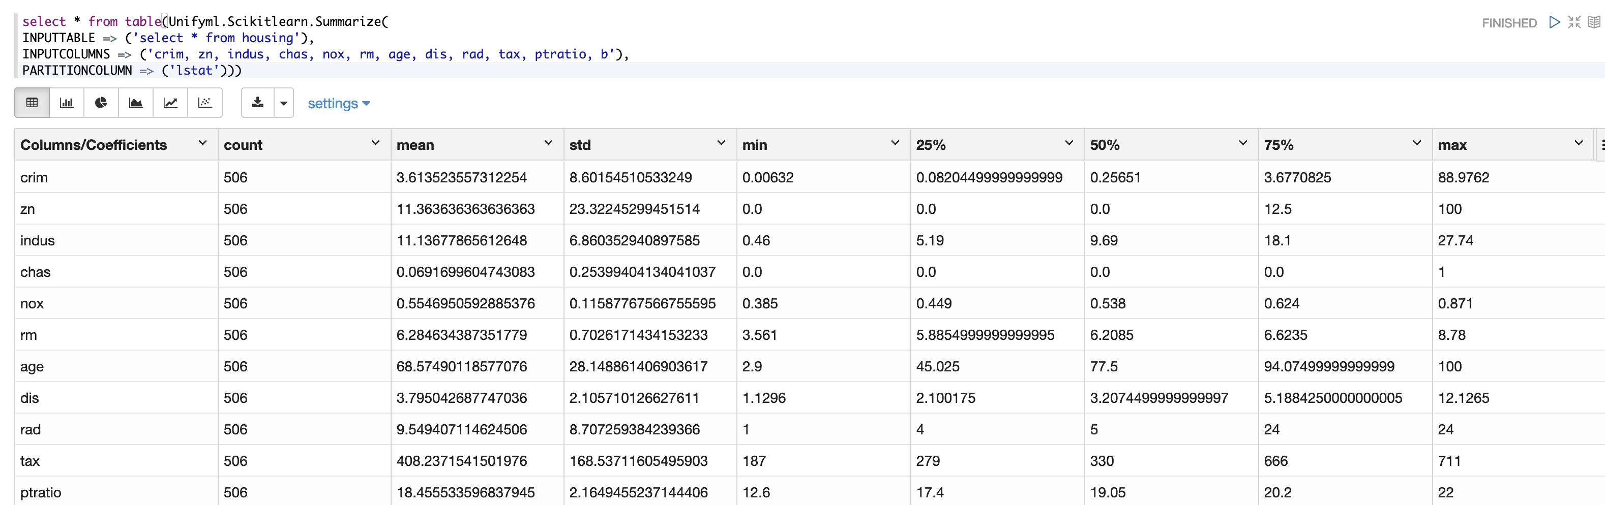Click the FINISHED status label
1605x505 pixels.
[x=1508, y=23]
